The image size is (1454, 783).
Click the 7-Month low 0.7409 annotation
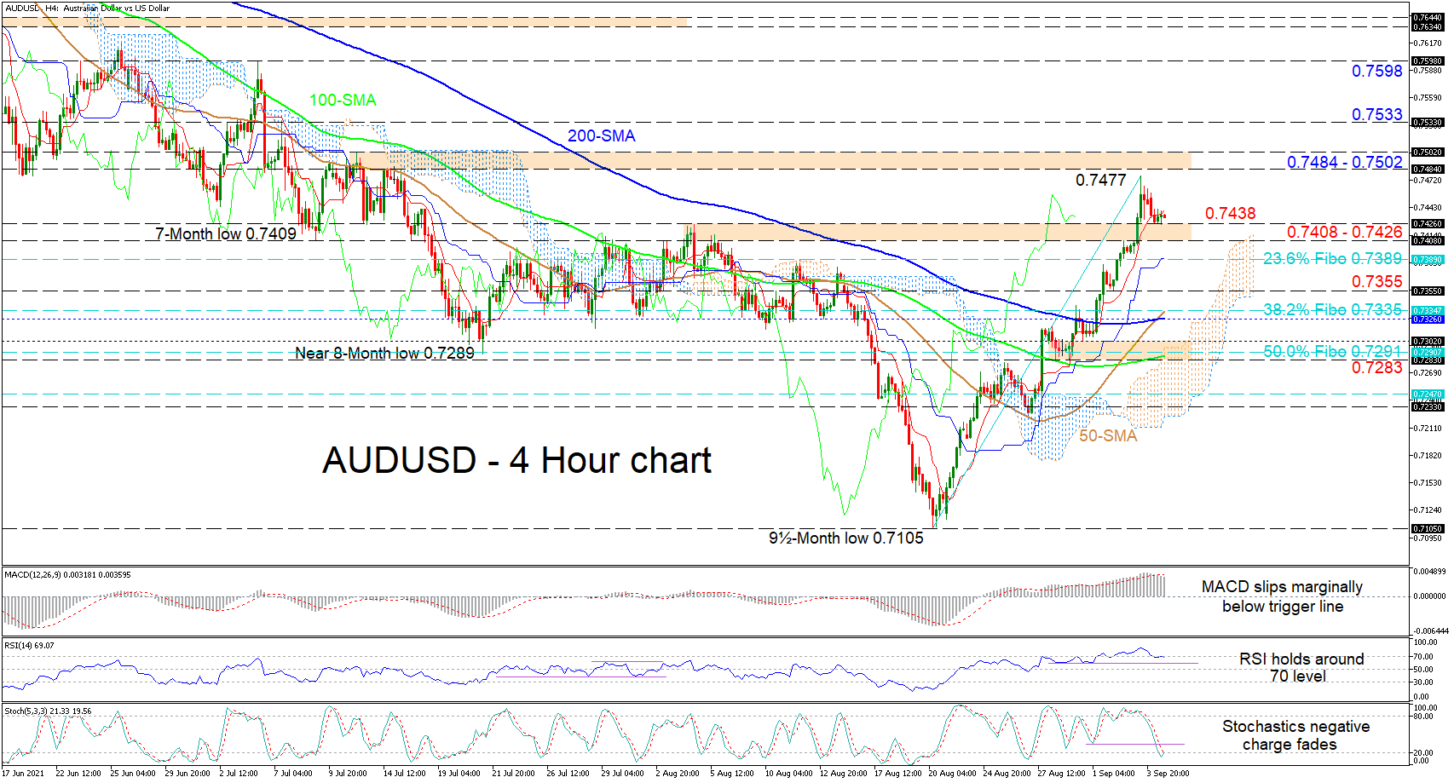pos(226,233)
